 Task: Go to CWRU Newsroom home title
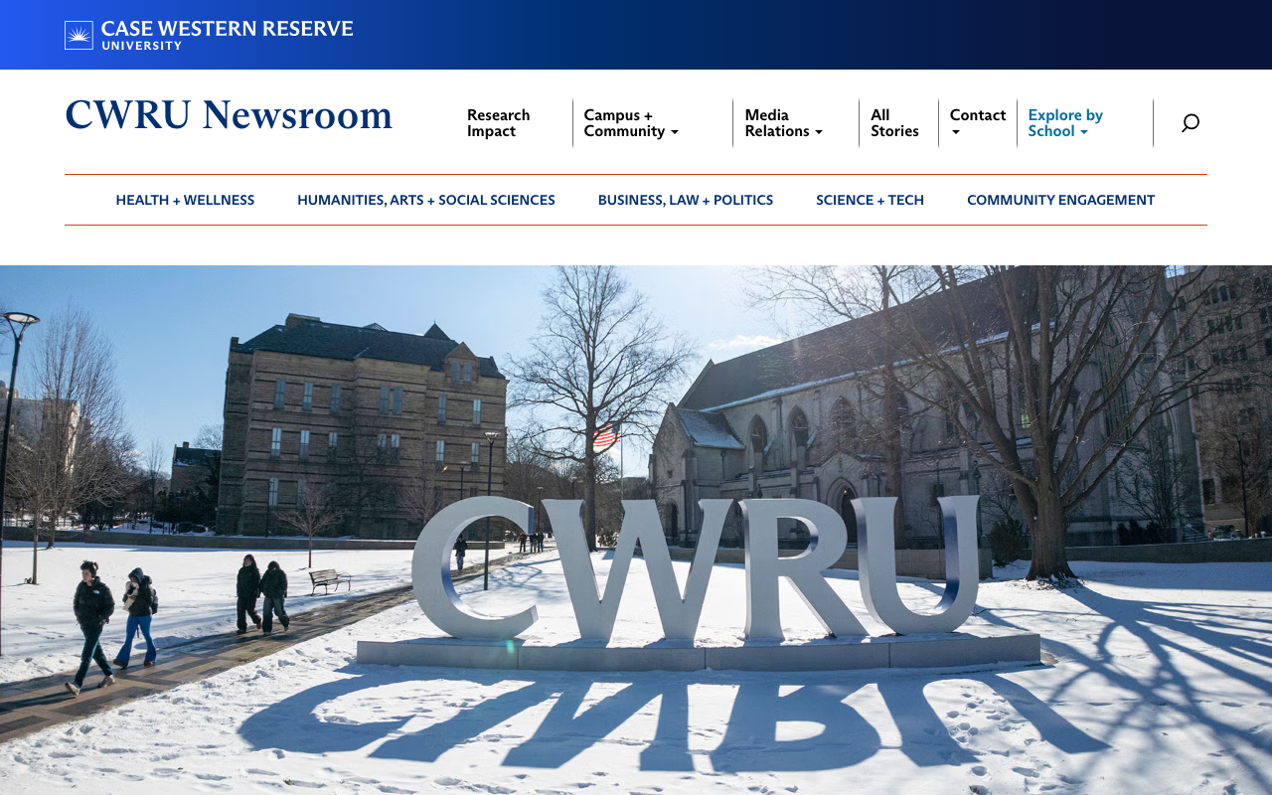point(229,115)
